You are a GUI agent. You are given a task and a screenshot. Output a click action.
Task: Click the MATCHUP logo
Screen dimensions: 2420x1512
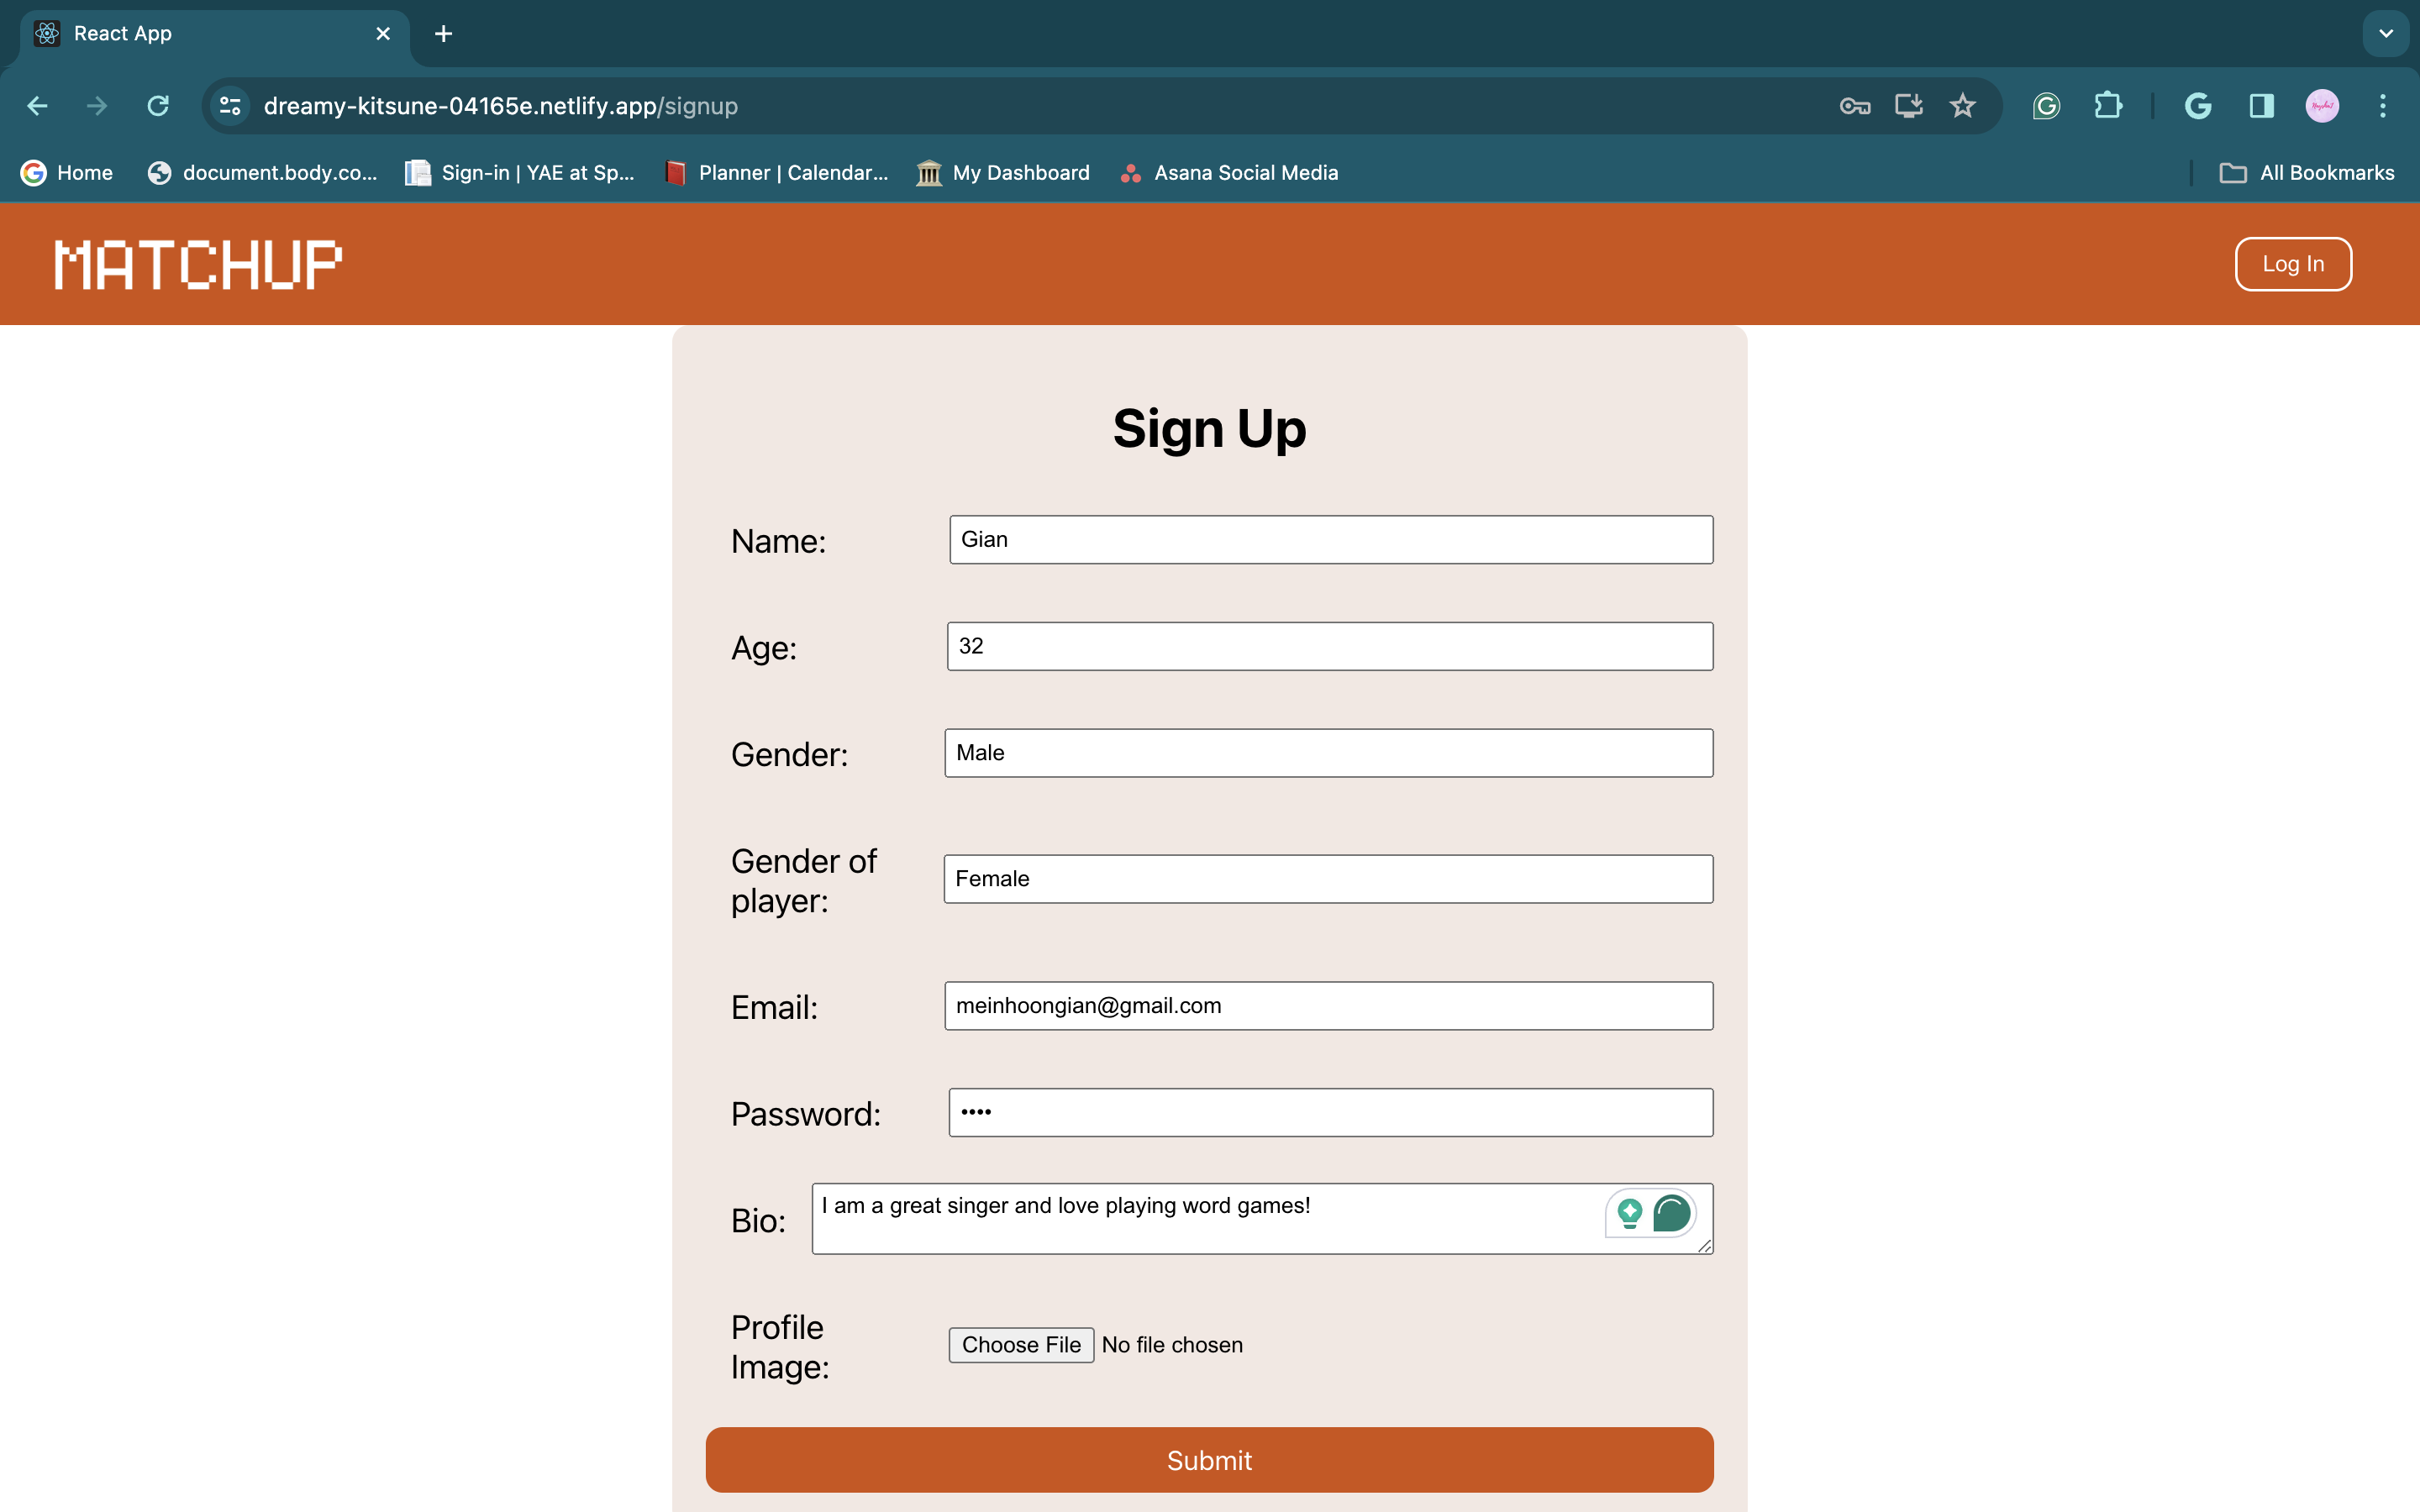tap(198, 264)
